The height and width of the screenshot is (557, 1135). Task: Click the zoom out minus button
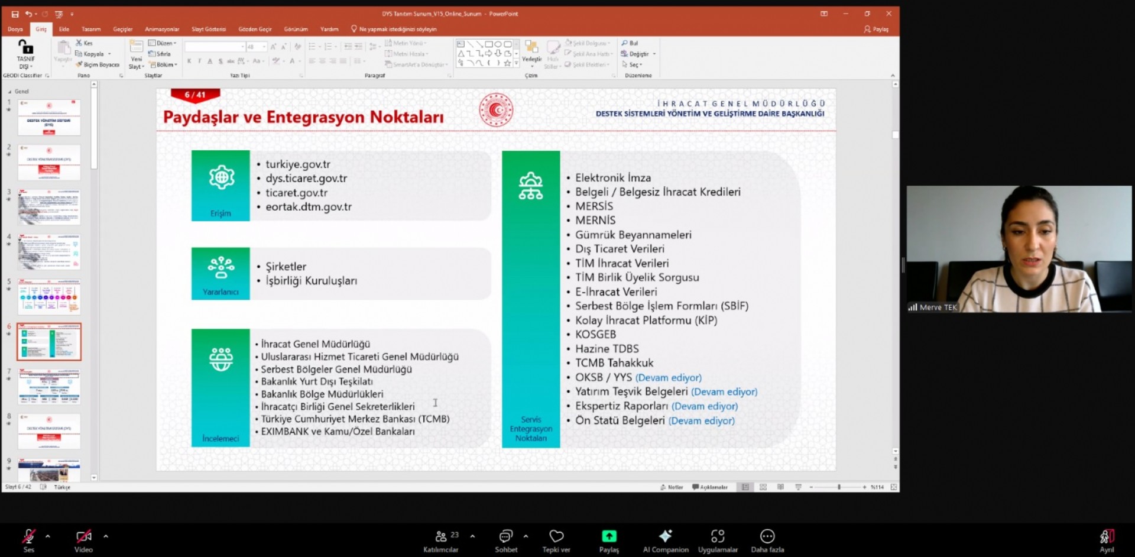point(812,487)
